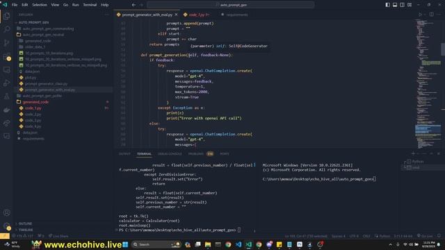445x250 pixels.
Task: Select the Python terminal in terminal list
Action: (415, 162)
